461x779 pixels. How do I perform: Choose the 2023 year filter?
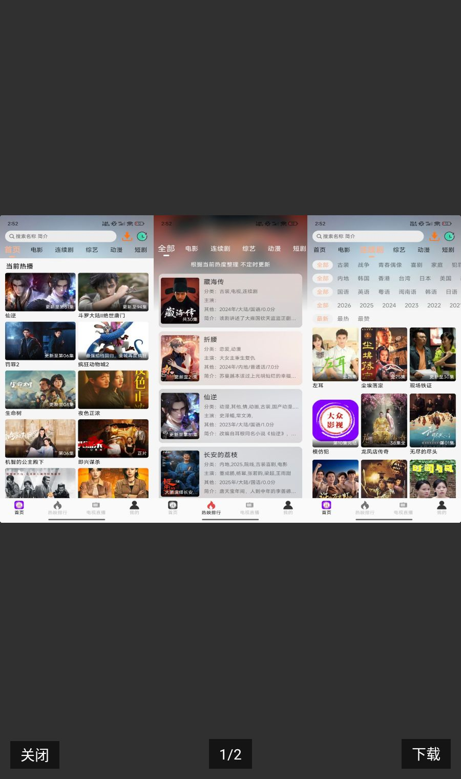click(x=411, y=305)
